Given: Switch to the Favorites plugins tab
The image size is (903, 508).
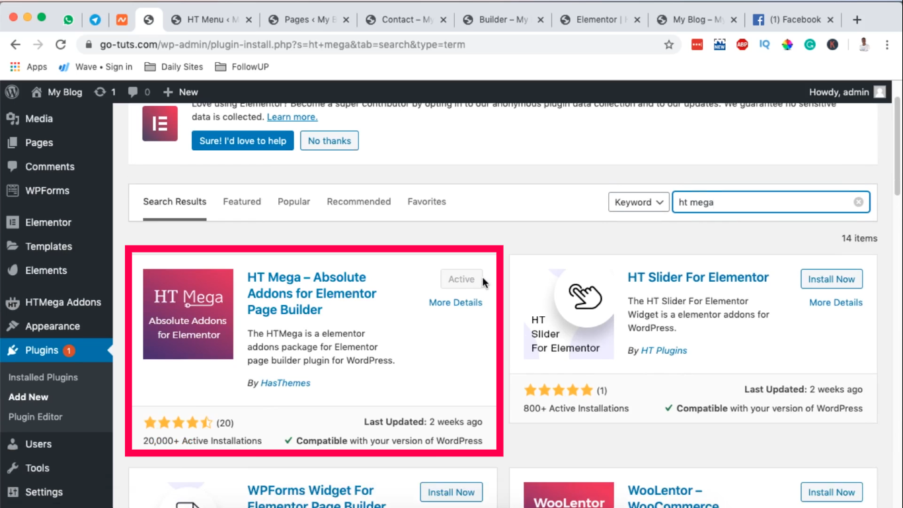Looking at the screenshot, I should pyautogui.click(x=427, y=202).
